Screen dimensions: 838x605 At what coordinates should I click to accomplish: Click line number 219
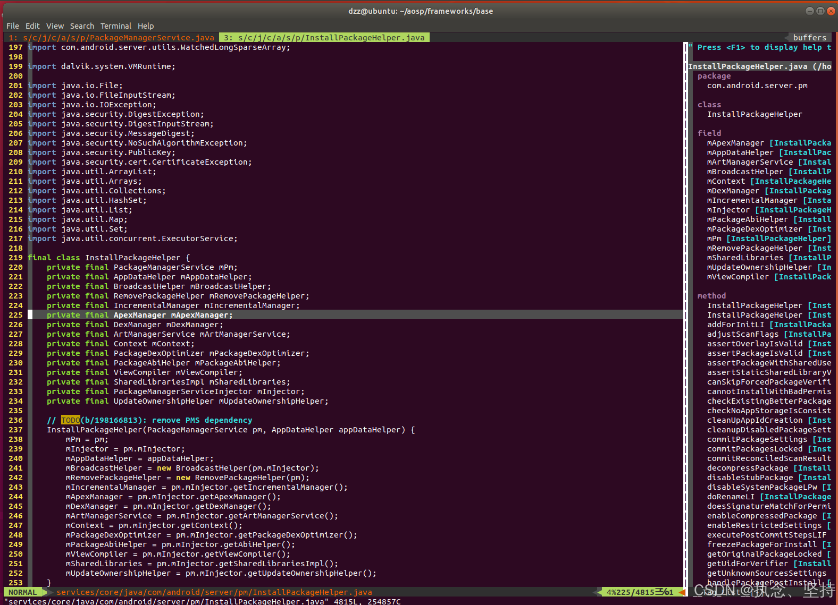click(x=15, y=258)
